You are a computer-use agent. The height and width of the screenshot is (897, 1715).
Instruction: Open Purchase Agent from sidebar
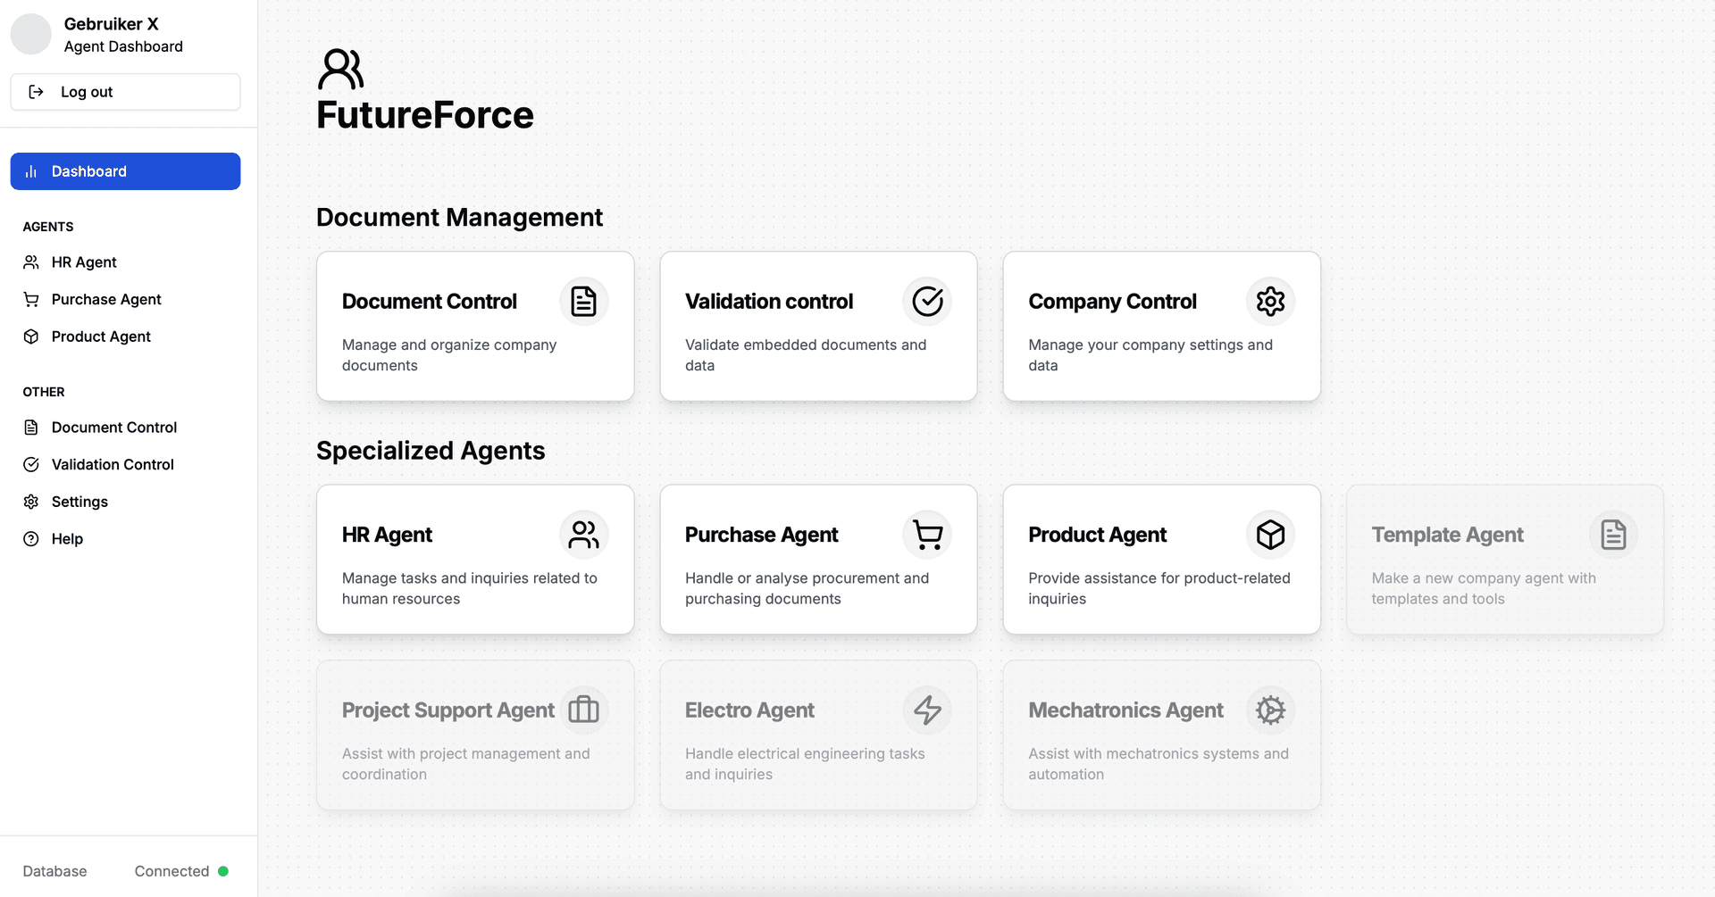[105, 300]
